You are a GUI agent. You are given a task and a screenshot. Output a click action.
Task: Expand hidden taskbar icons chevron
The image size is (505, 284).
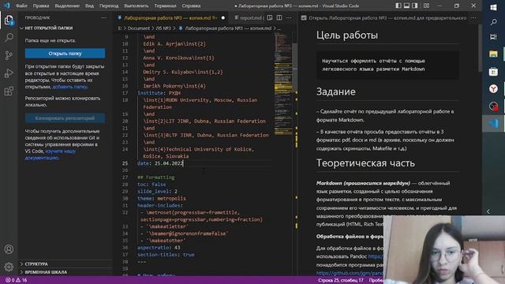pos(488,211)
